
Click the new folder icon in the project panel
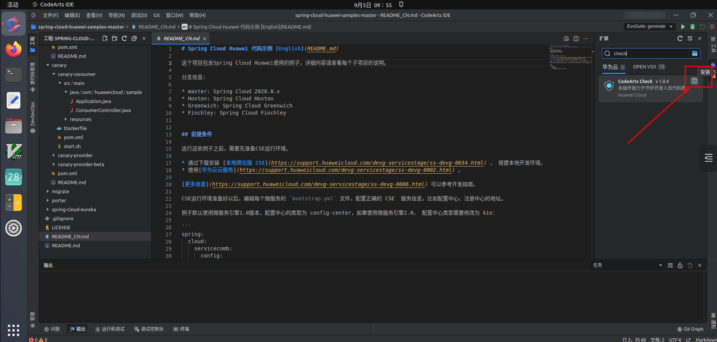pyautogui.click(x=115, y=38)
